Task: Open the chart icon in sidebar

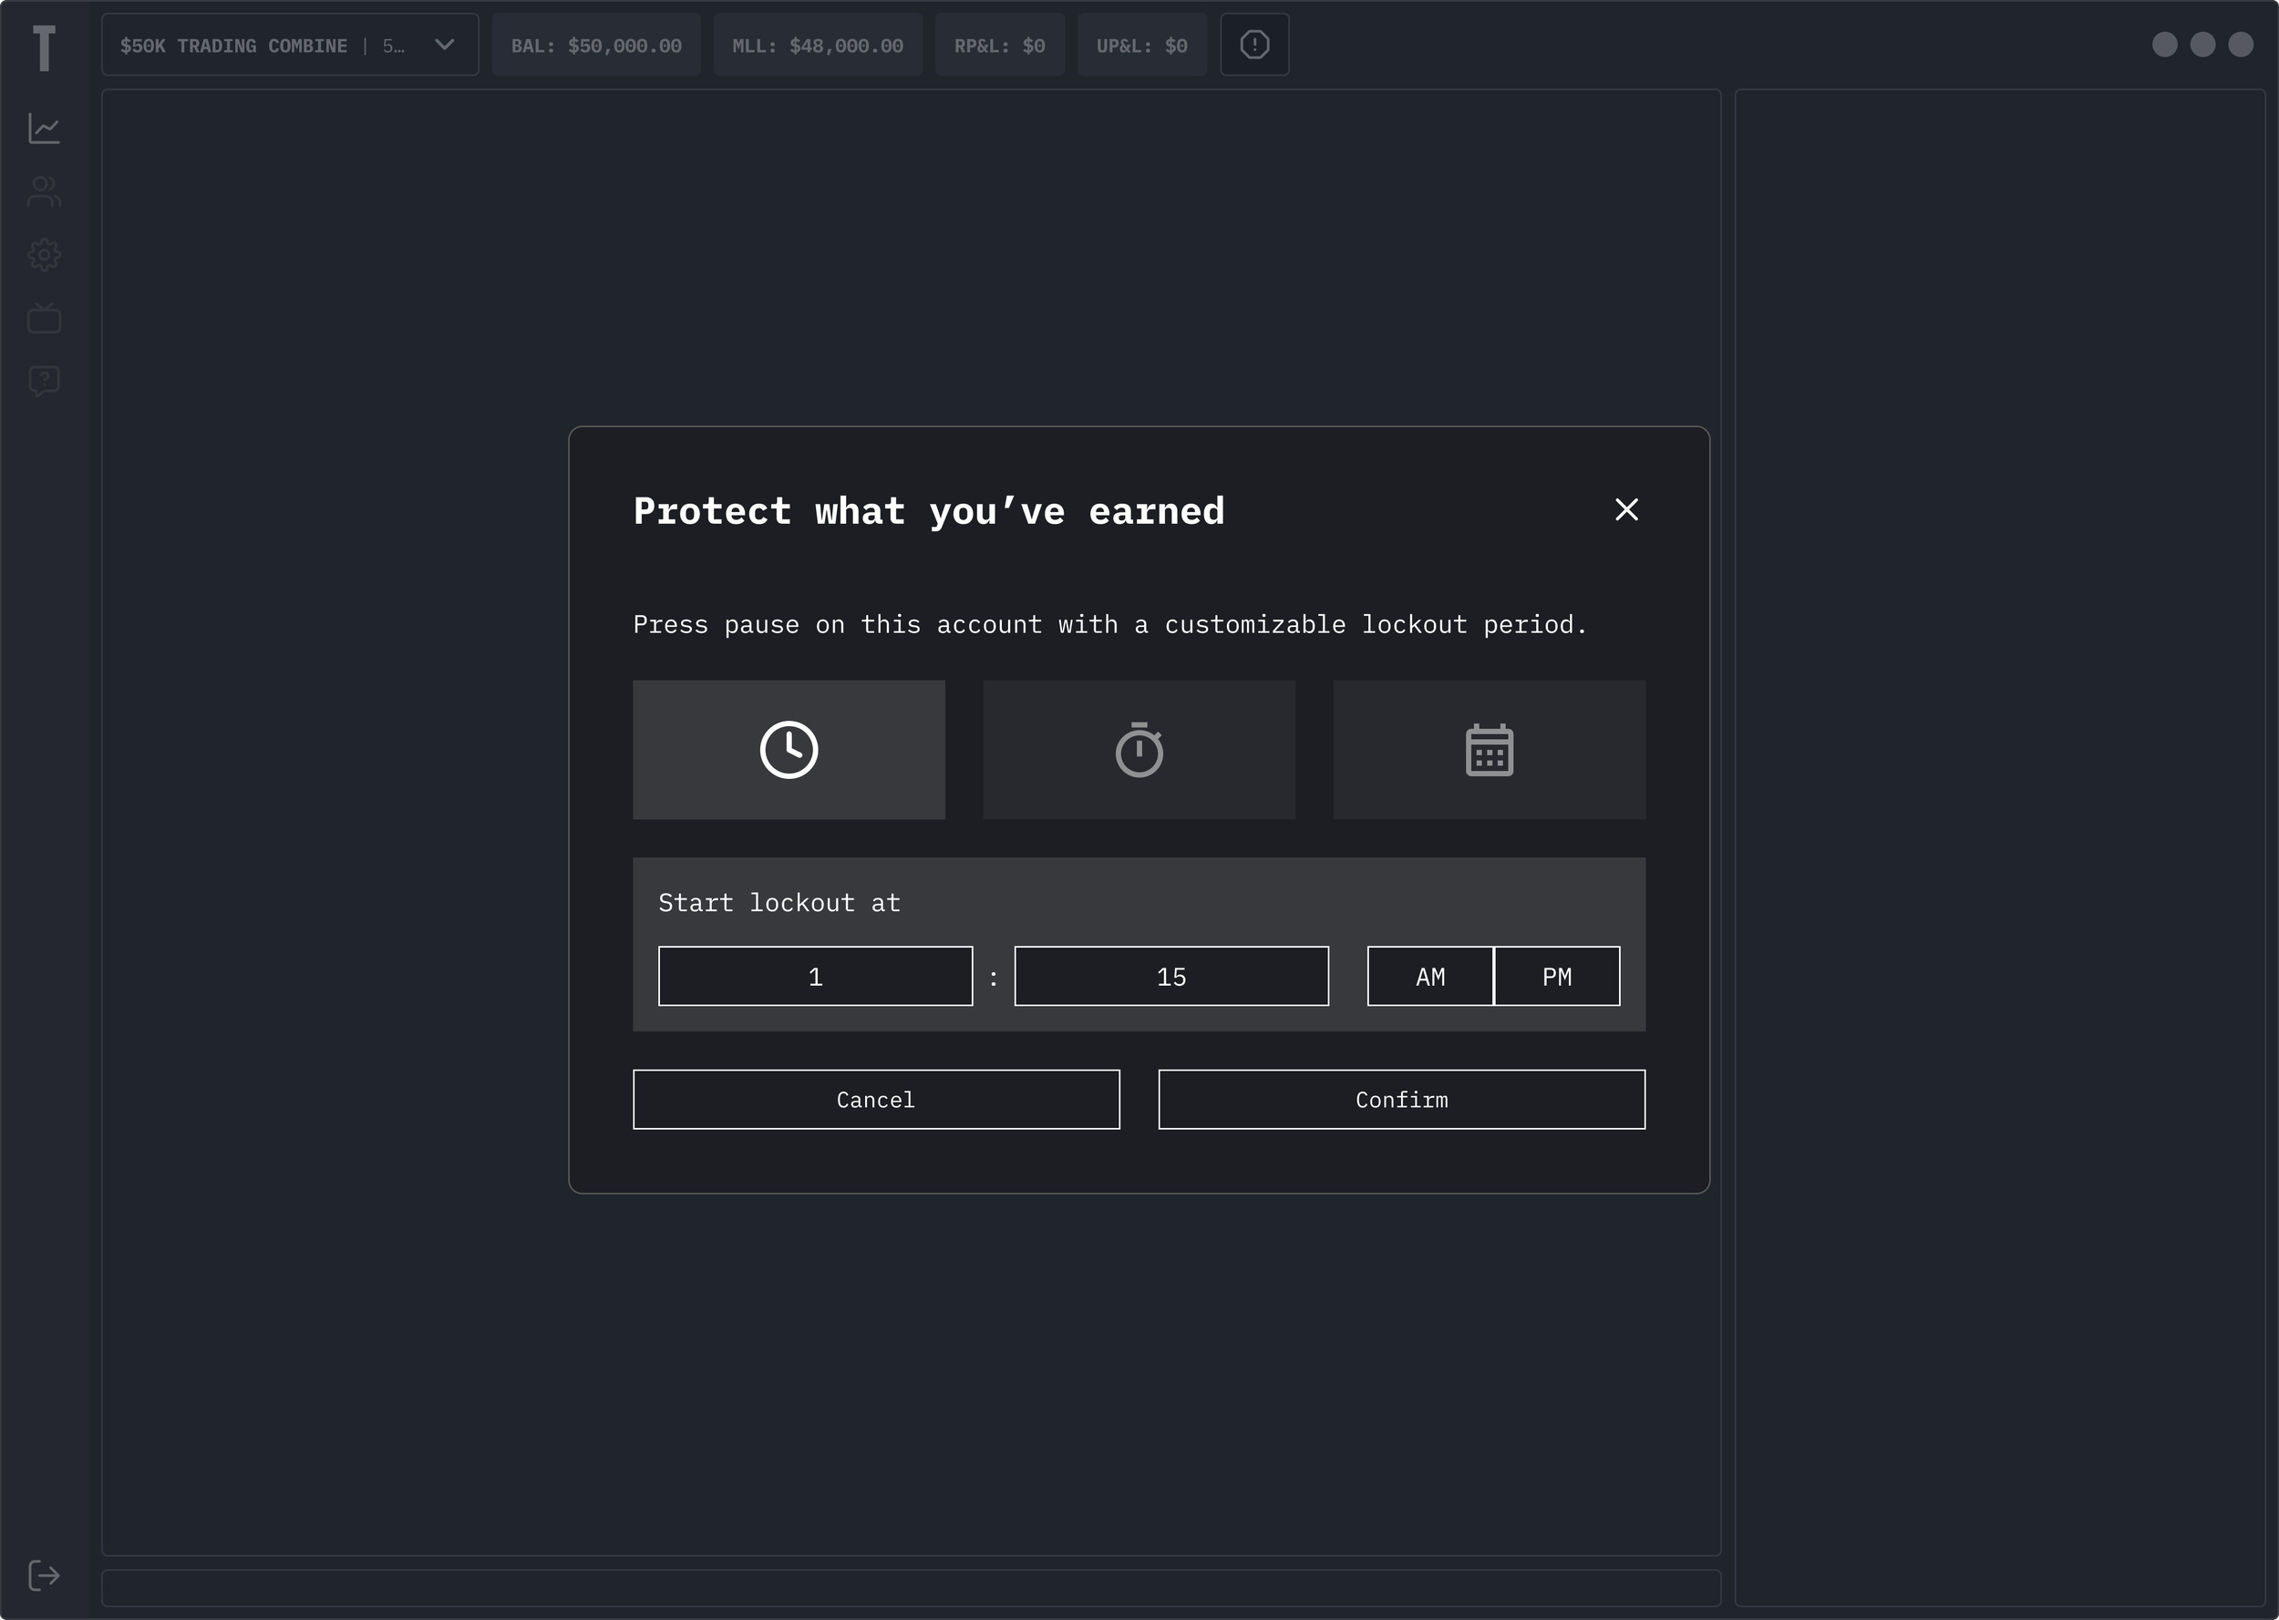Action: (x=44, y=128)
